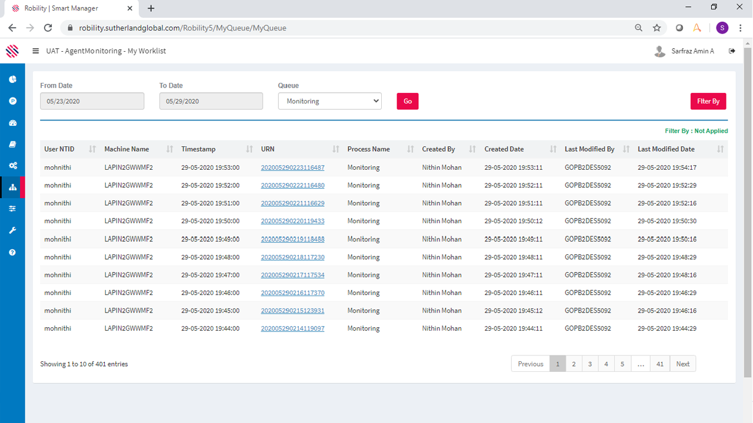Screen dimensions: 753x423
Task: Open the Queue dropdown showing Monitoring
Action: [330, 101]
